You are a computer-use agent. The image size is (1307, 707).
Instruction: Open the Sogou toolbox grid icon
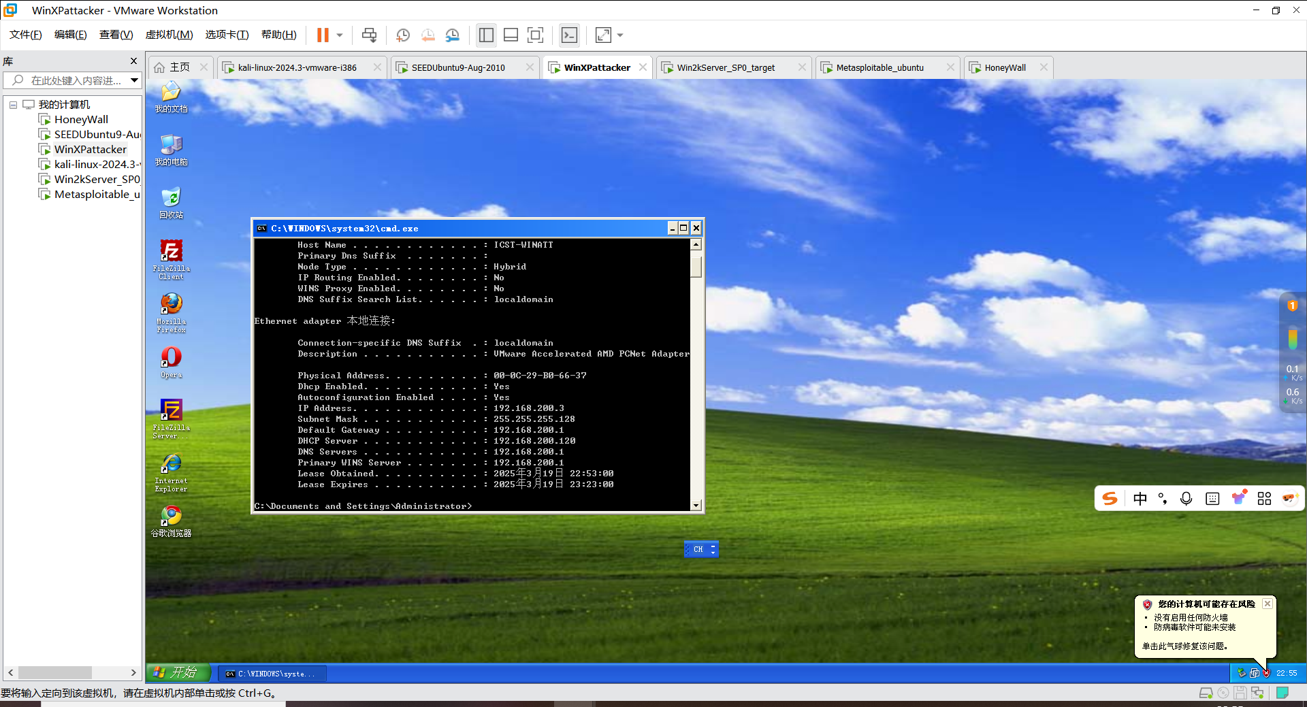click(x=1264, y=499)
